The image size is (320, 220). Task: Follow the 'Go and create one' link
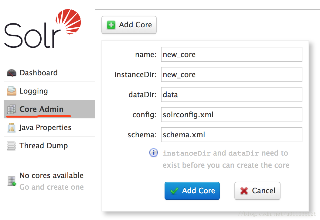click(x=51, y=187)
